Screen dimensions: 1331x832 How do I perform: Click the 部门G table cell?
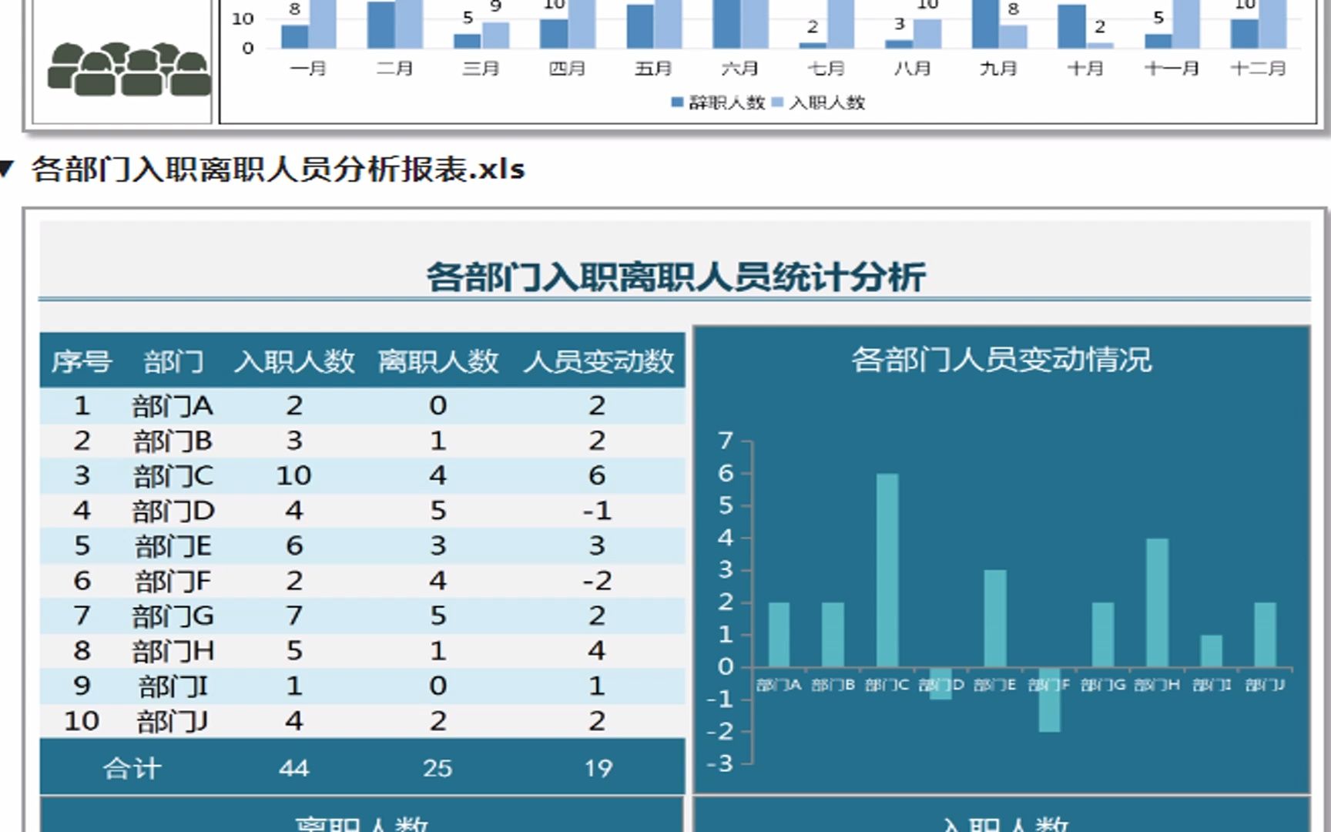tap(173, 616)
